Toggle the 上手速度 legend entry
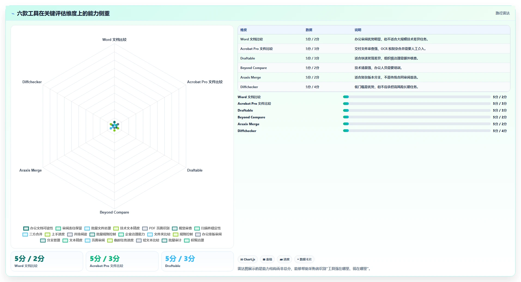Image resolution: width=521 pixels, height=282 pixels. [55, 234]
